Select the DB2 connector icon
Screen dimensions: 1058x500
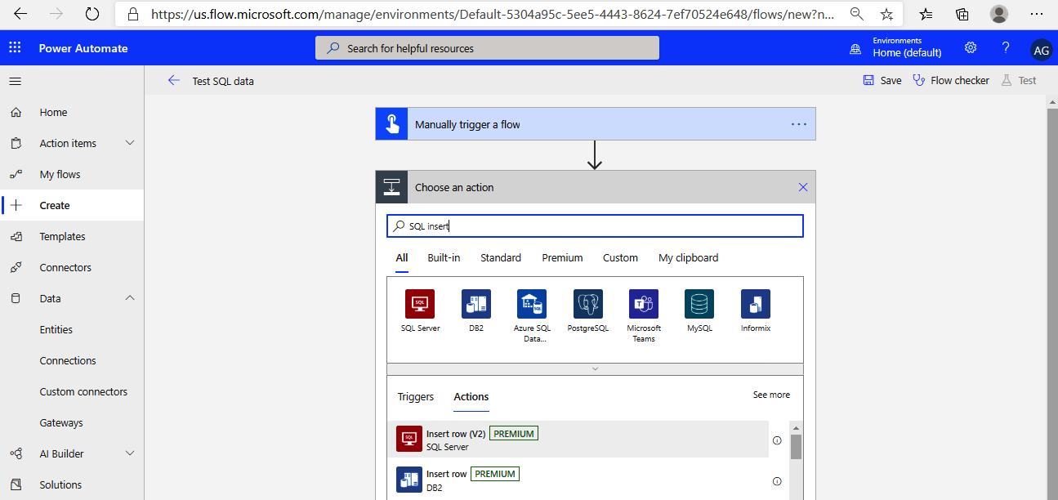point(476,304)
